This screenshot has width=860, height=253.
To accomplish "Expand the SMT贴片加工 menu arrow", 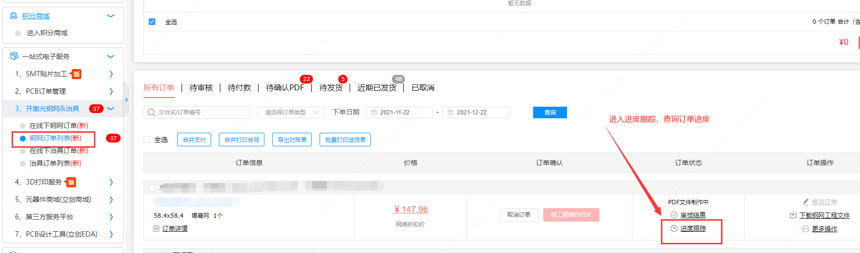I will (111, 74).
